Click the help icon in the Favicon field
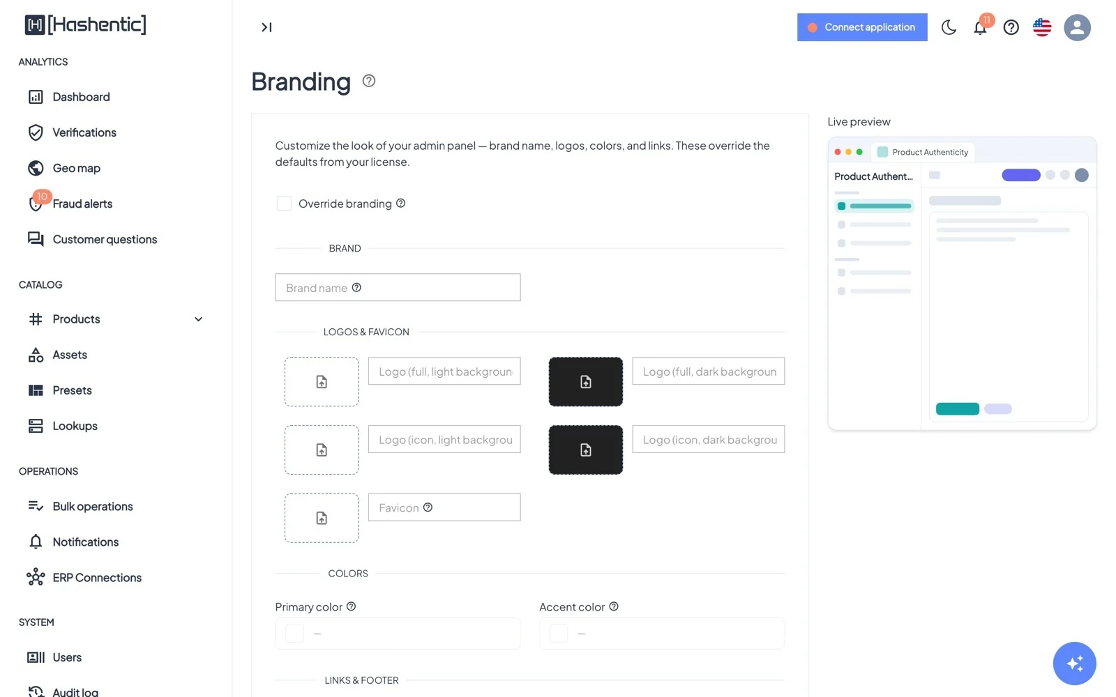This screenshot has width=1116, height=697. point(428,507)
